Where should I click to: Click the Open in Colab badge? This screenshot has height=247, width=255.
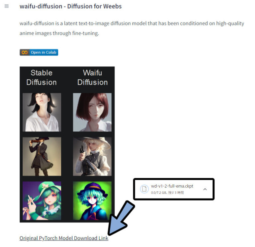(39, 52)
